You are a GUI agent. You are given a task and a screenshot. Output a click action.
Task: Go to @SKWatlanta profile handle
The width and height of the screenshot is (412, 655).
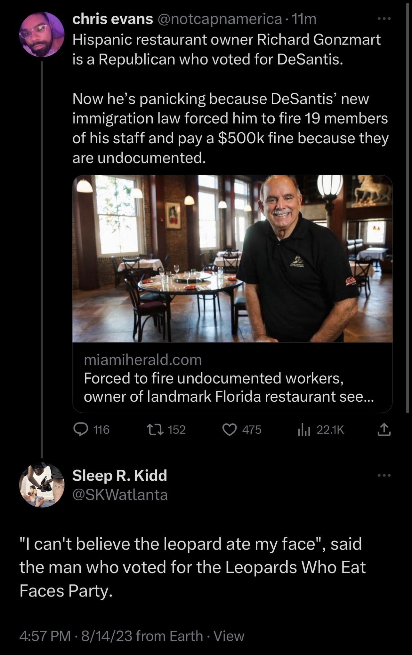click(x=120, y=495)
